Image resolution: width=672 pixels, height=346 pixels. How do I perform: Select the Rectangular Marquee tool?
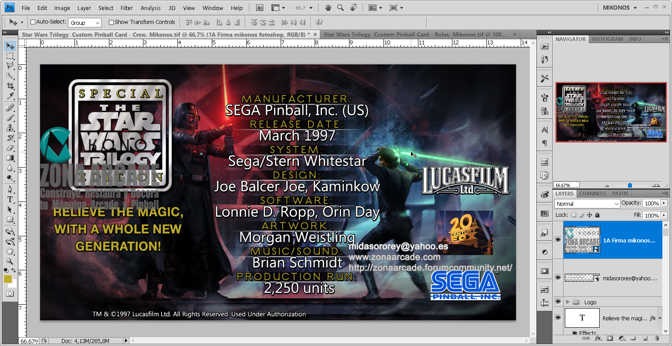click(10, 56)
